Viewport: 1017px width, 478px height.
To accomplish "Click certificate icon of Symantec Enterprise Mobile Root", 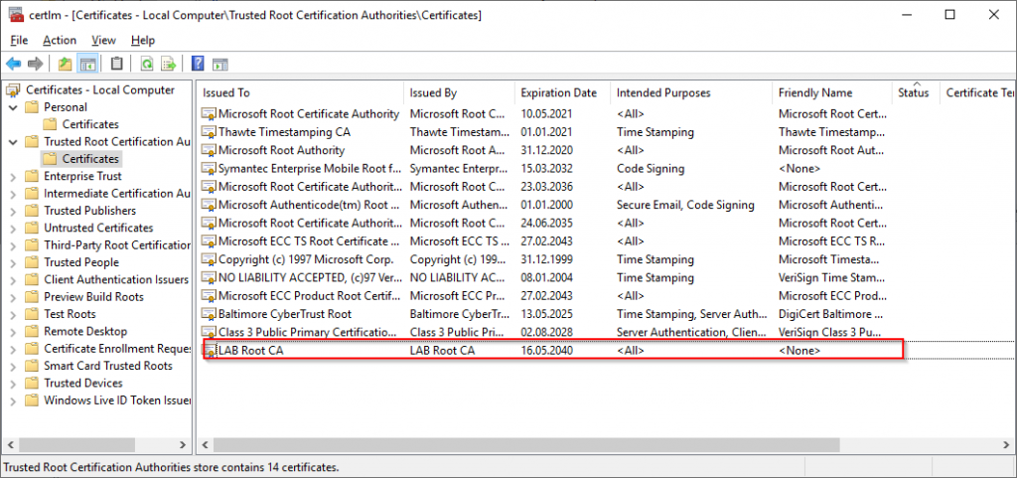I will [209, 169].
